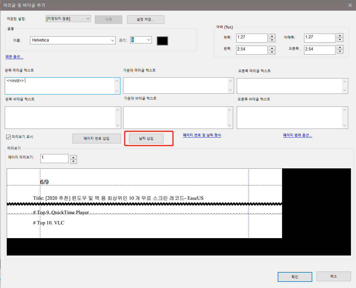Screen dimensions: 356x288
Task: Increase the top margin with up arrow
Action: pos(272,36)
